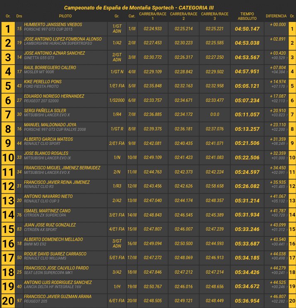
Task: Select JOSE ANTONIO LOPEZ-FOMBONA ALONSO row name
Action: pyautogui.click(x=63, y=39)
